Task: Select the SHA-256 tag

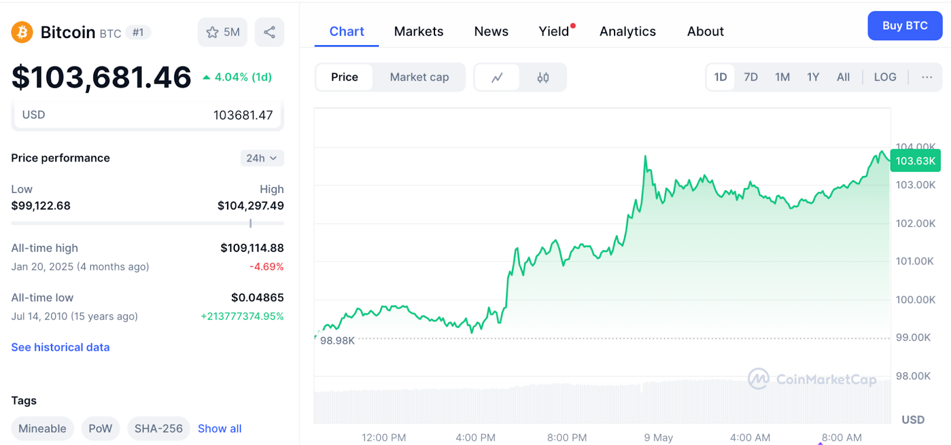Action: (158, 428)
